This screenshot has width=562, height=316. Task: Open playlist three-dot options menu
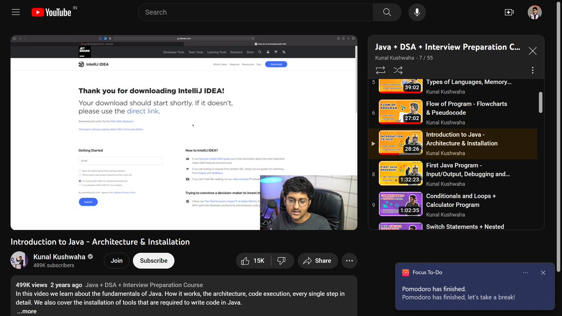pyautogui.click(x=532, y=70)
